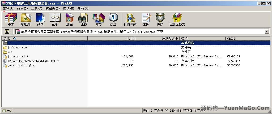Click the drive/key icon in status bar
272x114 pixels.
tap(7, 111)
